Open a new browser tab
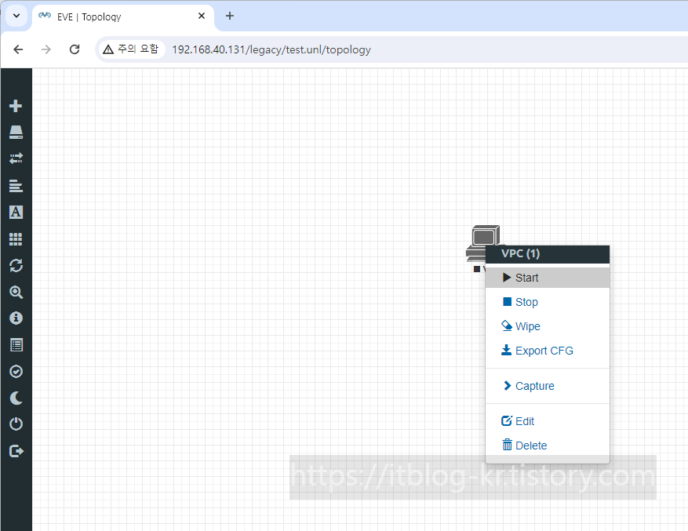Image resolution: width=688 pixels, height=531 pixels. click(230, 16)
